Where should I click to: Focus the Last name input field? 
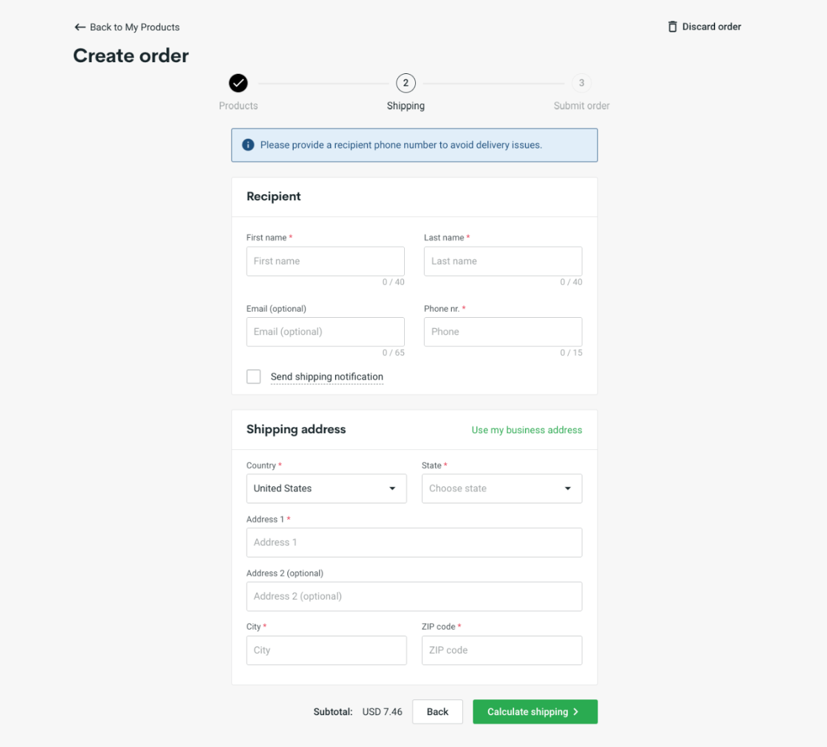click(503, 261)
